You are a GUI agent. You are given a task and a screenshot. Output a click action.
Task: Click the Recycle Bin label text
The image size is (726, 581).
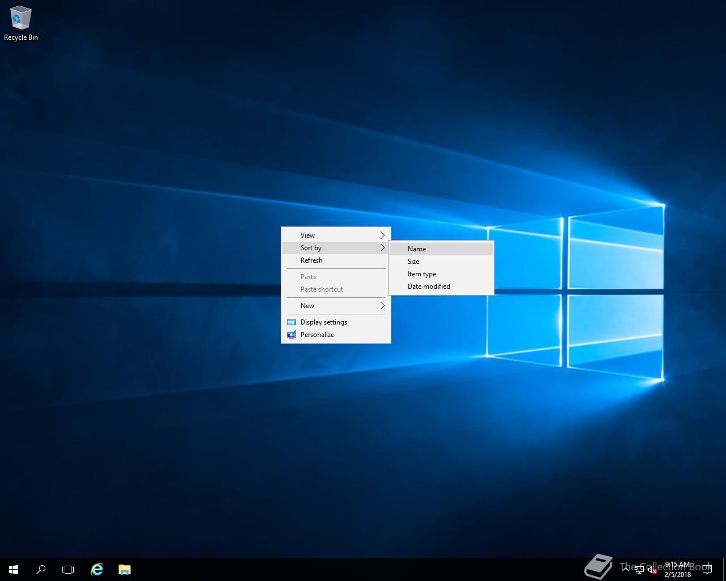21,37
